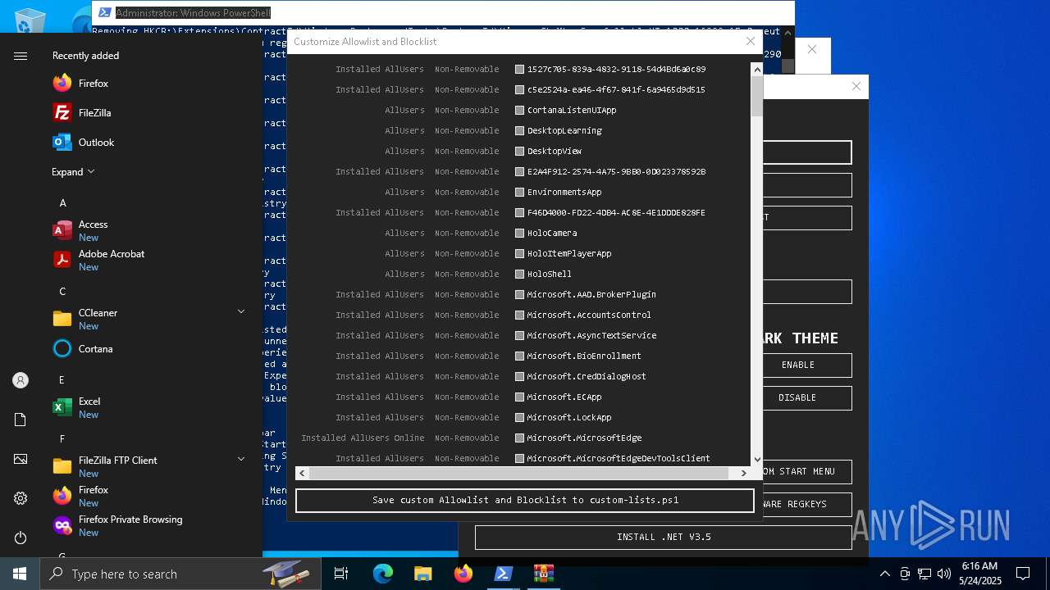Show hidden system tray icons
1050x590 pixels.
[x=884, y=574]
